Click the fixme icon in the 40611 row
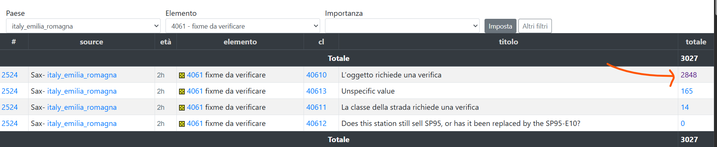The width and height of the screenshot is (717, 147). coord(182,108)
